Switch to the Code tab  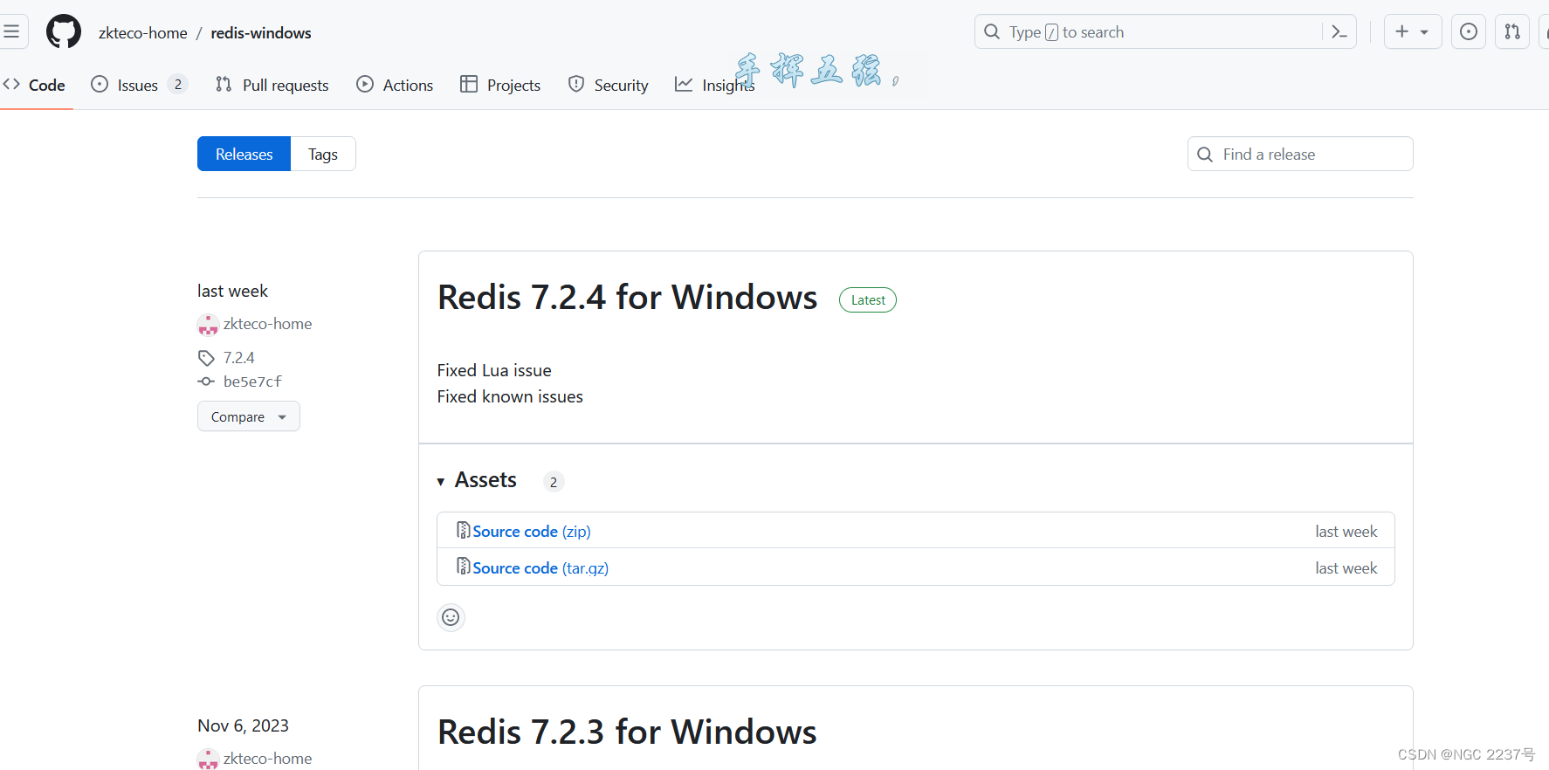35,85
